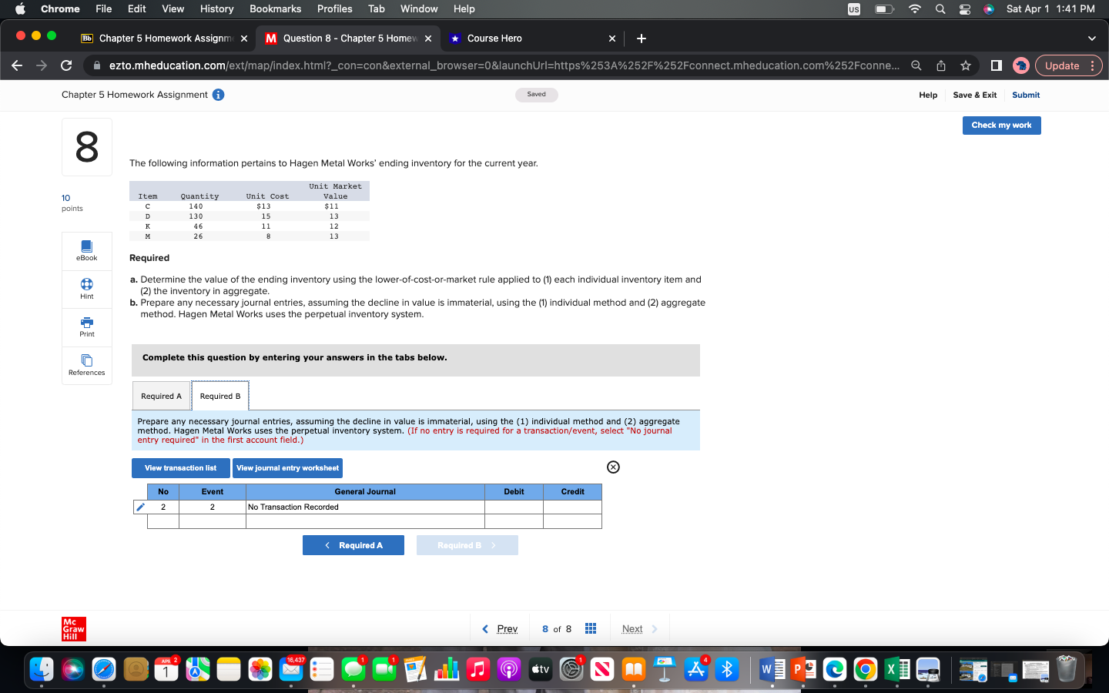
Task: Open the App Store from Dock
Action: coord(696,669)
